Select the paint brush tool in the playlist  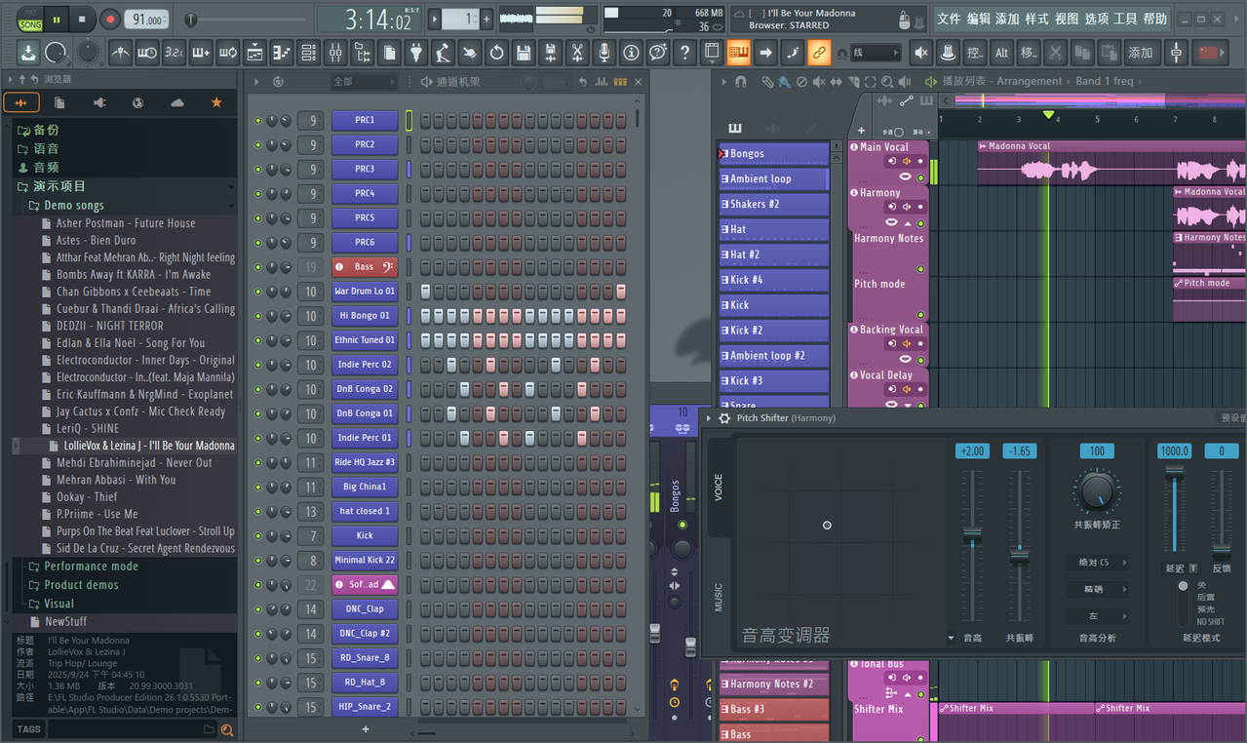click(x=784, y=82)
